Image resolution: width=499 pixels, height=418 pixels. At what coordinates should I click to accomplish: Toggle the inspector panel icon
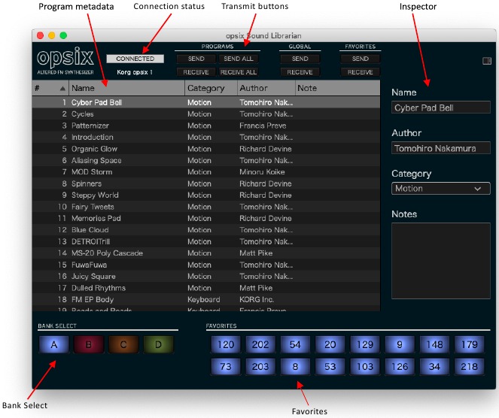[x=487, y=61]
